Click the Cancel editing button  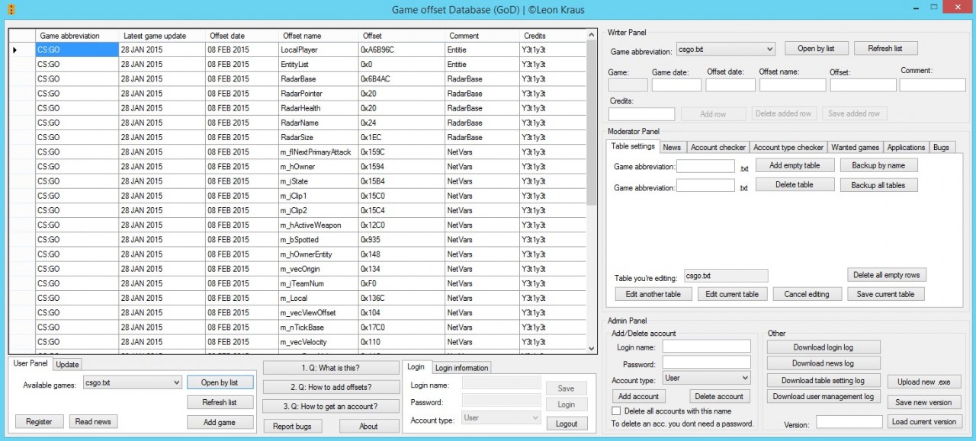(x=807, y=294)
